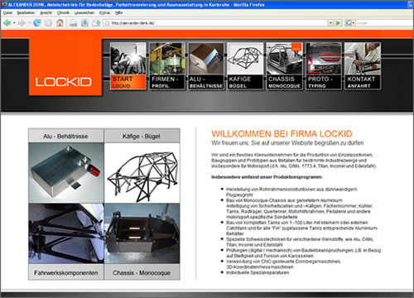
Task: Click the Forward navigation arrow
Action: pyautogui.click(x=22, y=23)
